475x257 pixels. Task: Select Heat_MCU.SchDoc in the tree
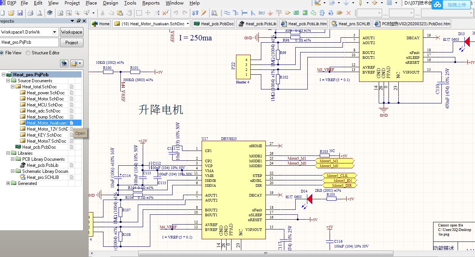[x=45, y=105]
